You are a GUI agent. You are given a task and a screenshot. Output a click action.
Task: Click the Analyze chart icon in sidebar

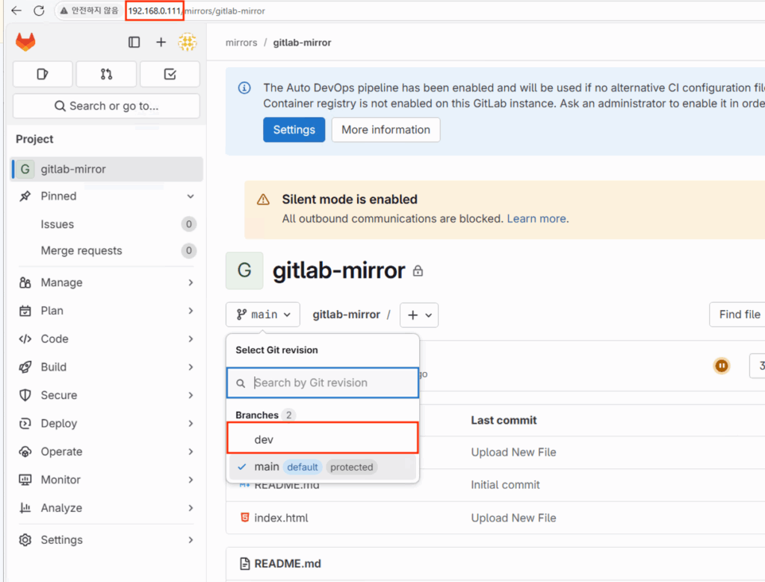[25, 508]
